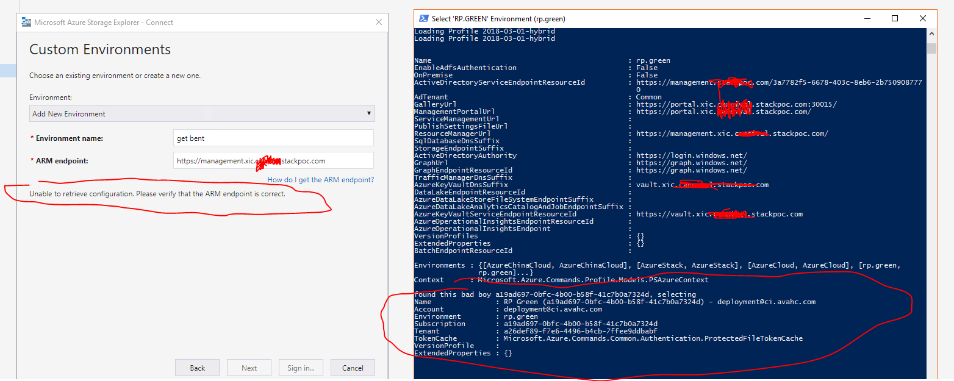Click the EnableAdfsAuthentication False line
This screenshot has height=381, width=954.
click(x=536, y=68)
